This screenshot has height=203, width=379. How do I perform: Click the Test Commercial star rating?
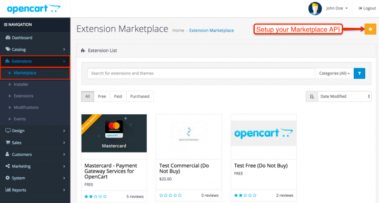(x=171, y=195)
